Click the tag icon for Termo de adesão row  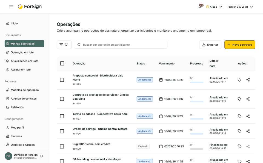pos(239,116)
